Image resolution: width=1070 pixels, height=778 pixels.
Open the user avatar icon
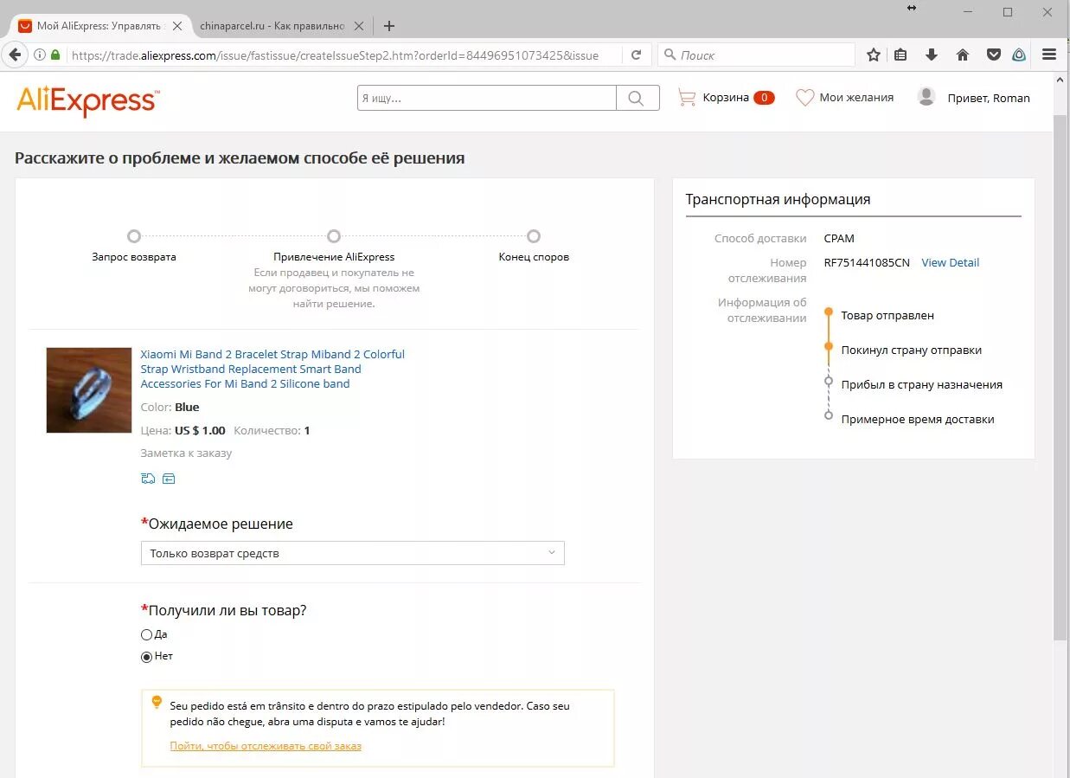tap(926, 97)
